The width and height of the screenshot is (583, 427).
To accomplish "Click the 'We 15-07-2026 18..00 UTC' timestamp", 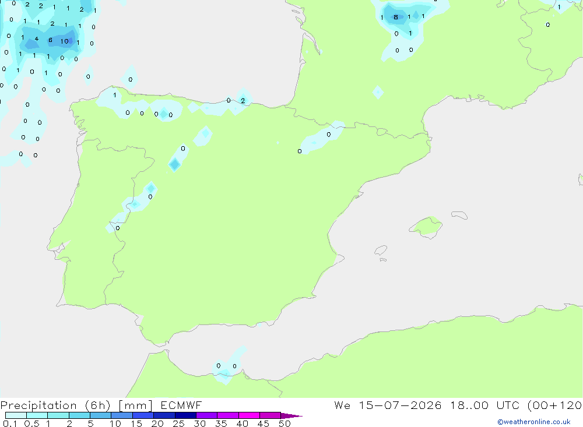I will [x=427, y=405].
